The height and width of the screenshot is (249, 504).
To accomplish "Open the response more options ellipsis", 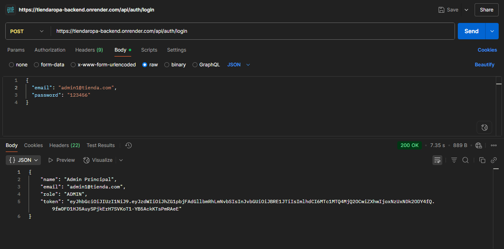I will (494, 145).
